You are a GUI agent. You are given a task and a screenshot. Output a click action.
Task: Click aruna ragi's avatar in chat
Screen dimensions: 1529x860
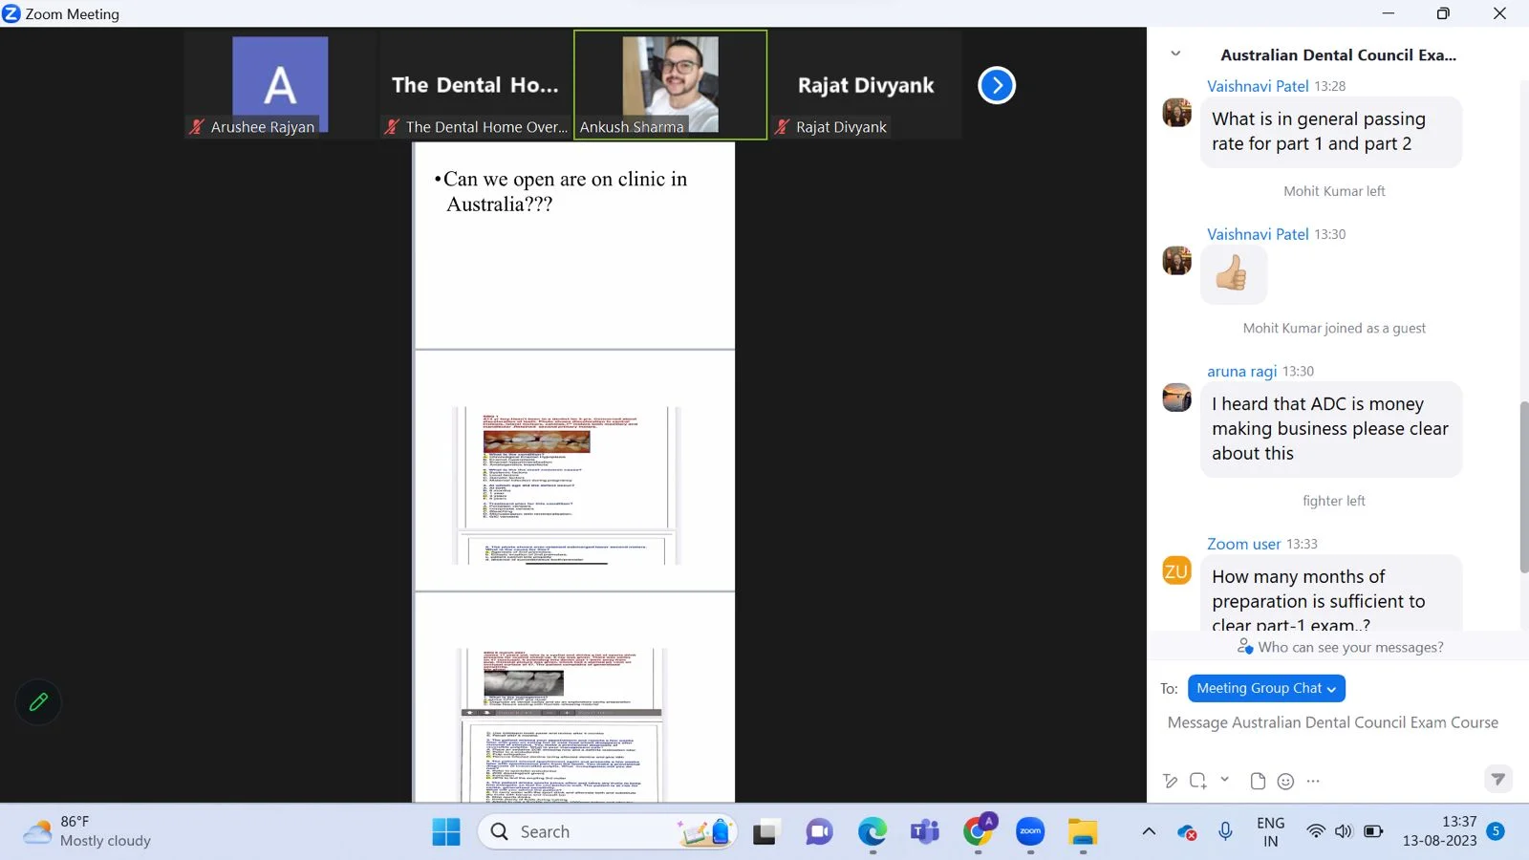[x=1176, y=398]
